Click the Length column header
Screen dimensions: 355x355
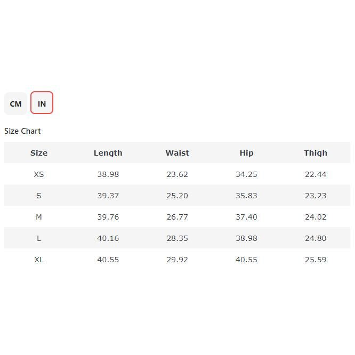coord(108,153)
